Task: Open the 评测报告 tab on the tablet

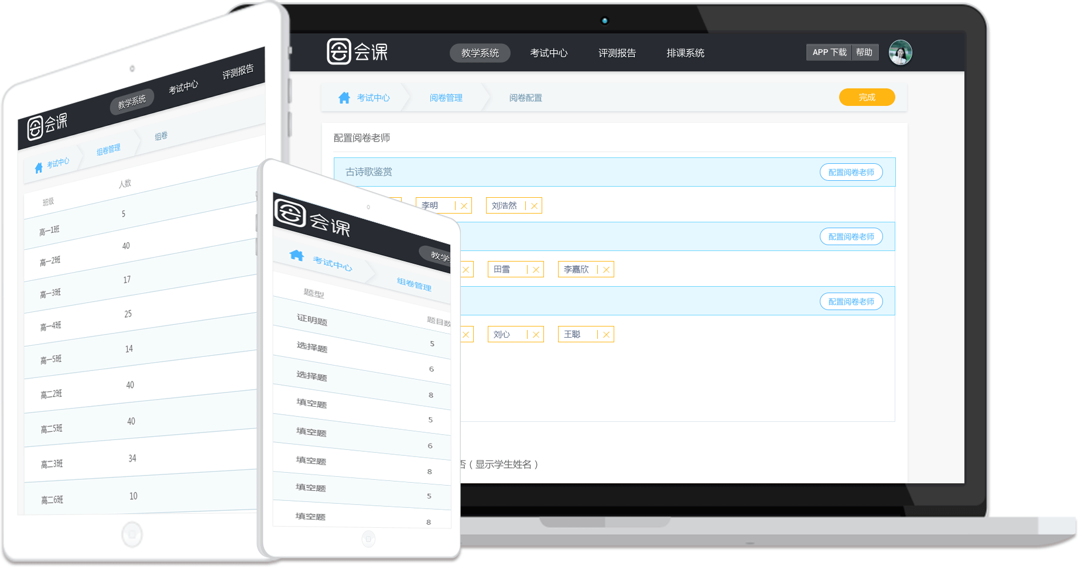Action: click(238, 72)
